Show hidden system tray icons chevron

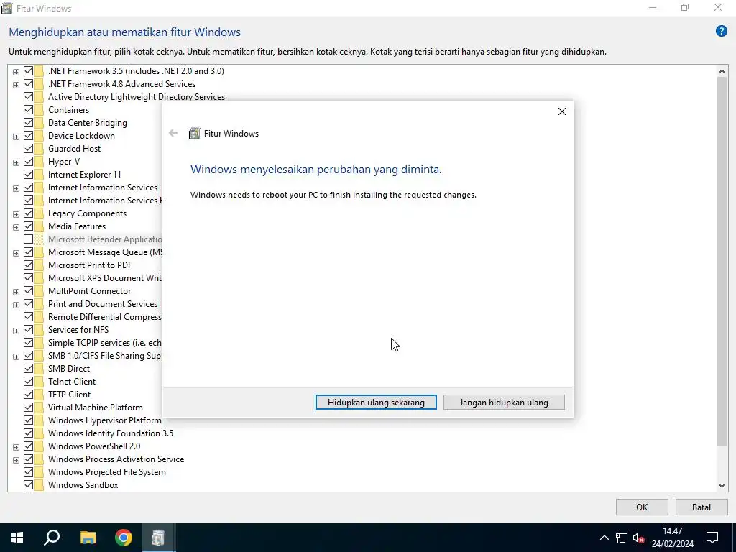click(604, 538)
